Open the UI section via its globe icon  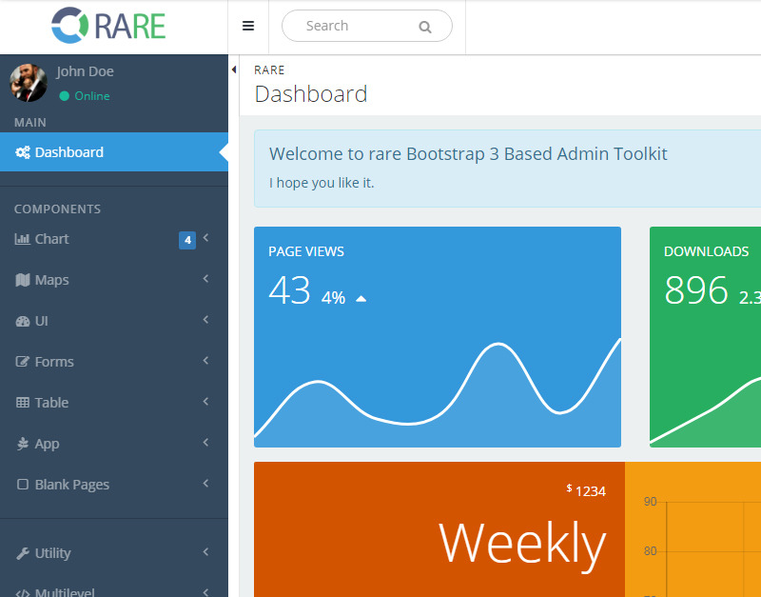[x=23, y=321]
